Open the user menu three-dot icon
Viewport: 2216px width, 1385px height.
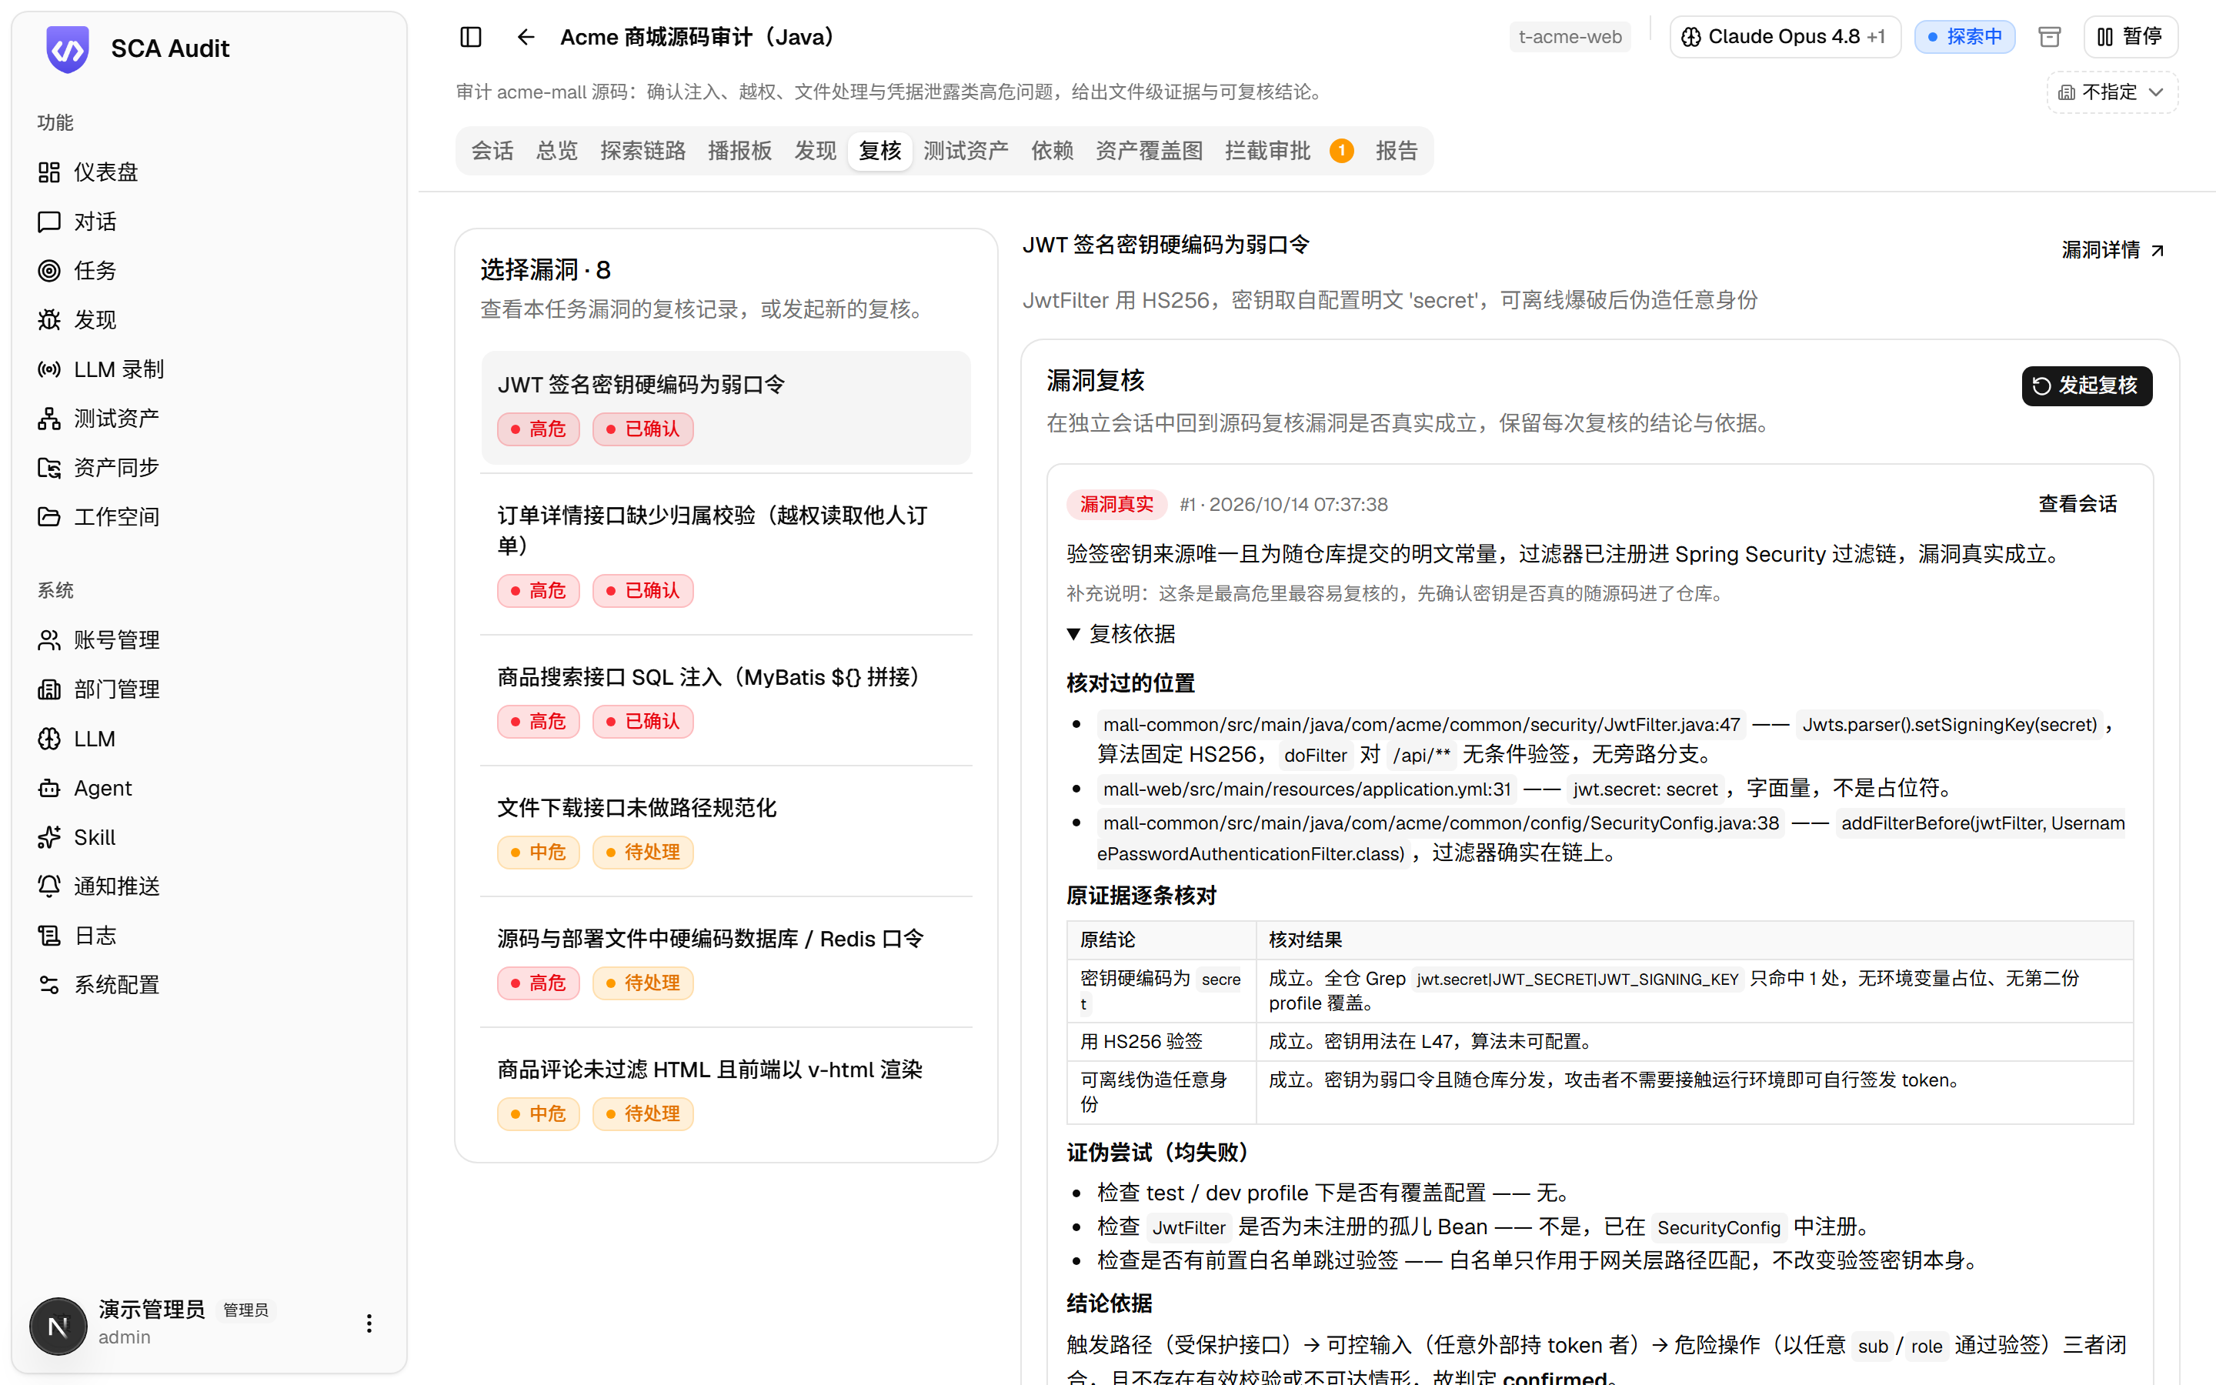tap(369, 1323)
